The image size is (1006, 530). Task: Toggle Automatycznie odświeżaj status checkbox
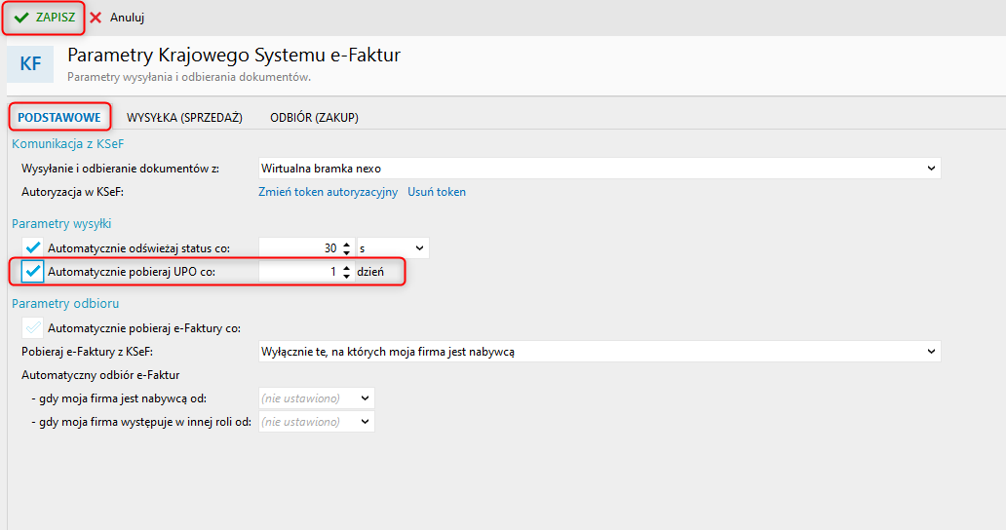pyautogui.click(x=33, y=248)
